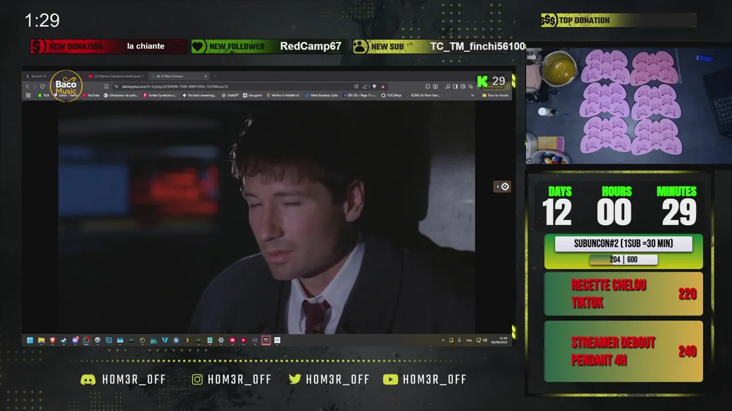Switch the FRA keyboard language
The width and height of the screenshot is (732, 411).
(x=469, y=340)
